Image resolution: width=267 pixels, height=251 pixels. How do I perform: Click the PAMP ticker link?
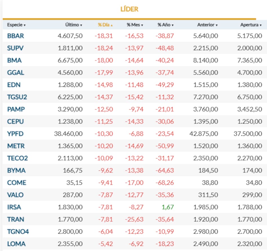[16, 109]
